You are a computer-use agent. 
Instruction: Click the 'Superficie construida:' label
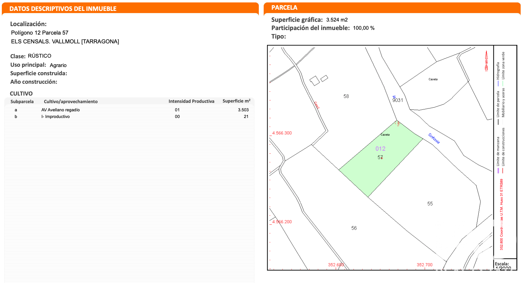[39, 73]
